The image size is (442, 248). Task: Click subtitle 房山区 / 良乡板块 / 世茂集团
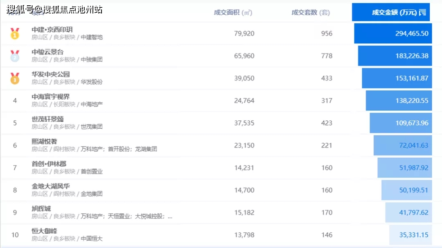pyautogui.click(x=67, y=127)
